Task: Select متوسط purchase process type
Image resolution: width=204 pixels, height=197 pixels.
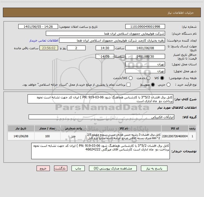Action: 148,85
